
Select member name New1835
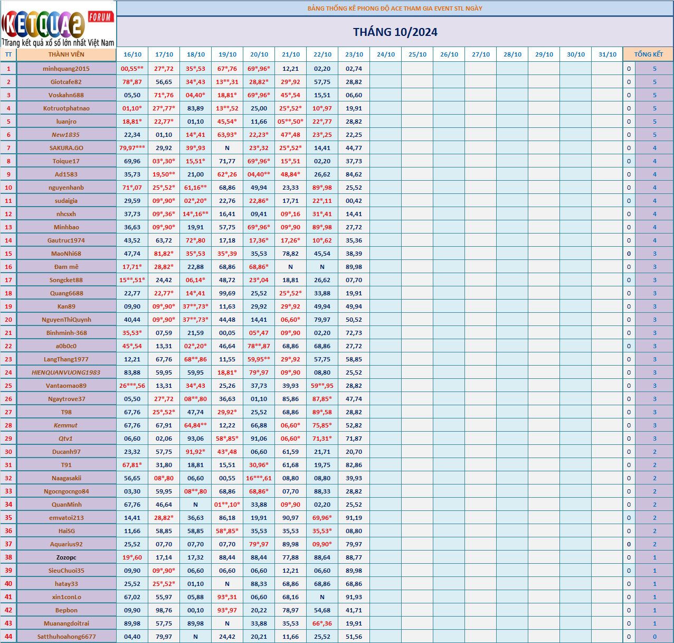point(67,135)
